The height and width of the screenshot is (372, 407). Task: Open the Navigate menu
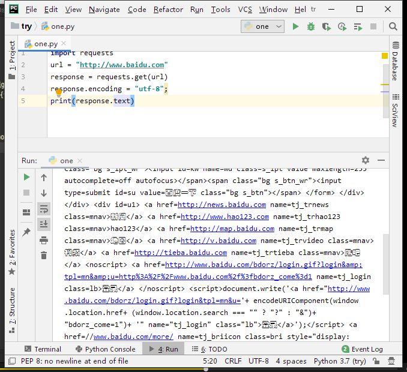(x=104, y=10)
